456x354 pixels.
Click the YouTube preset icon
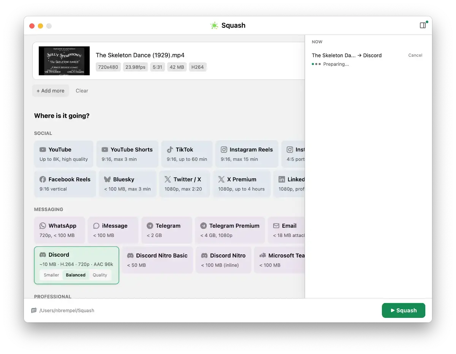click(43, 150)
